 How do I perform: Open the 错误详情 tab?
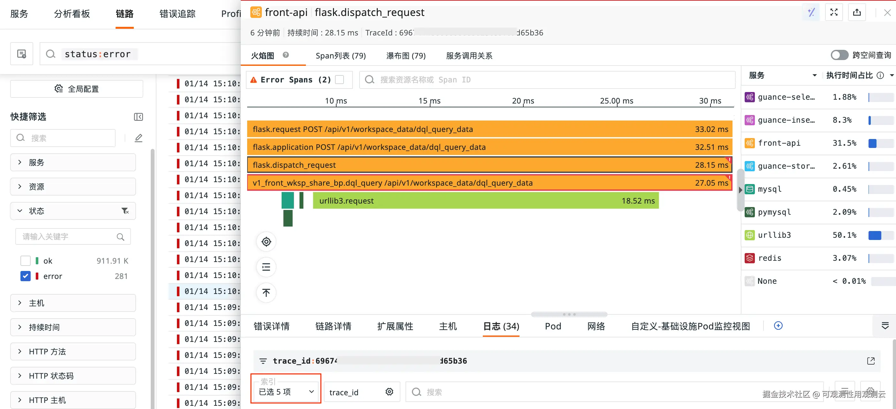tap(271, 326)
